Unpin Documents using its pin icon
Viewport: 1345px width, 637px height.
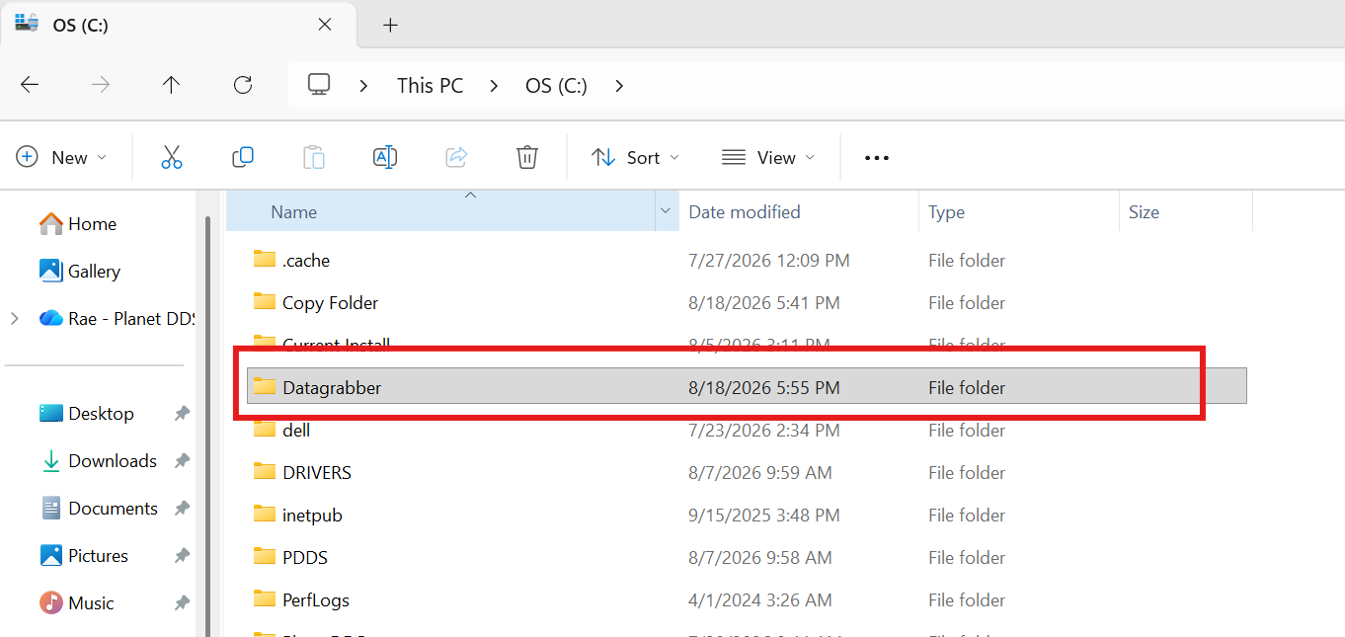click(x=182, y=509)
